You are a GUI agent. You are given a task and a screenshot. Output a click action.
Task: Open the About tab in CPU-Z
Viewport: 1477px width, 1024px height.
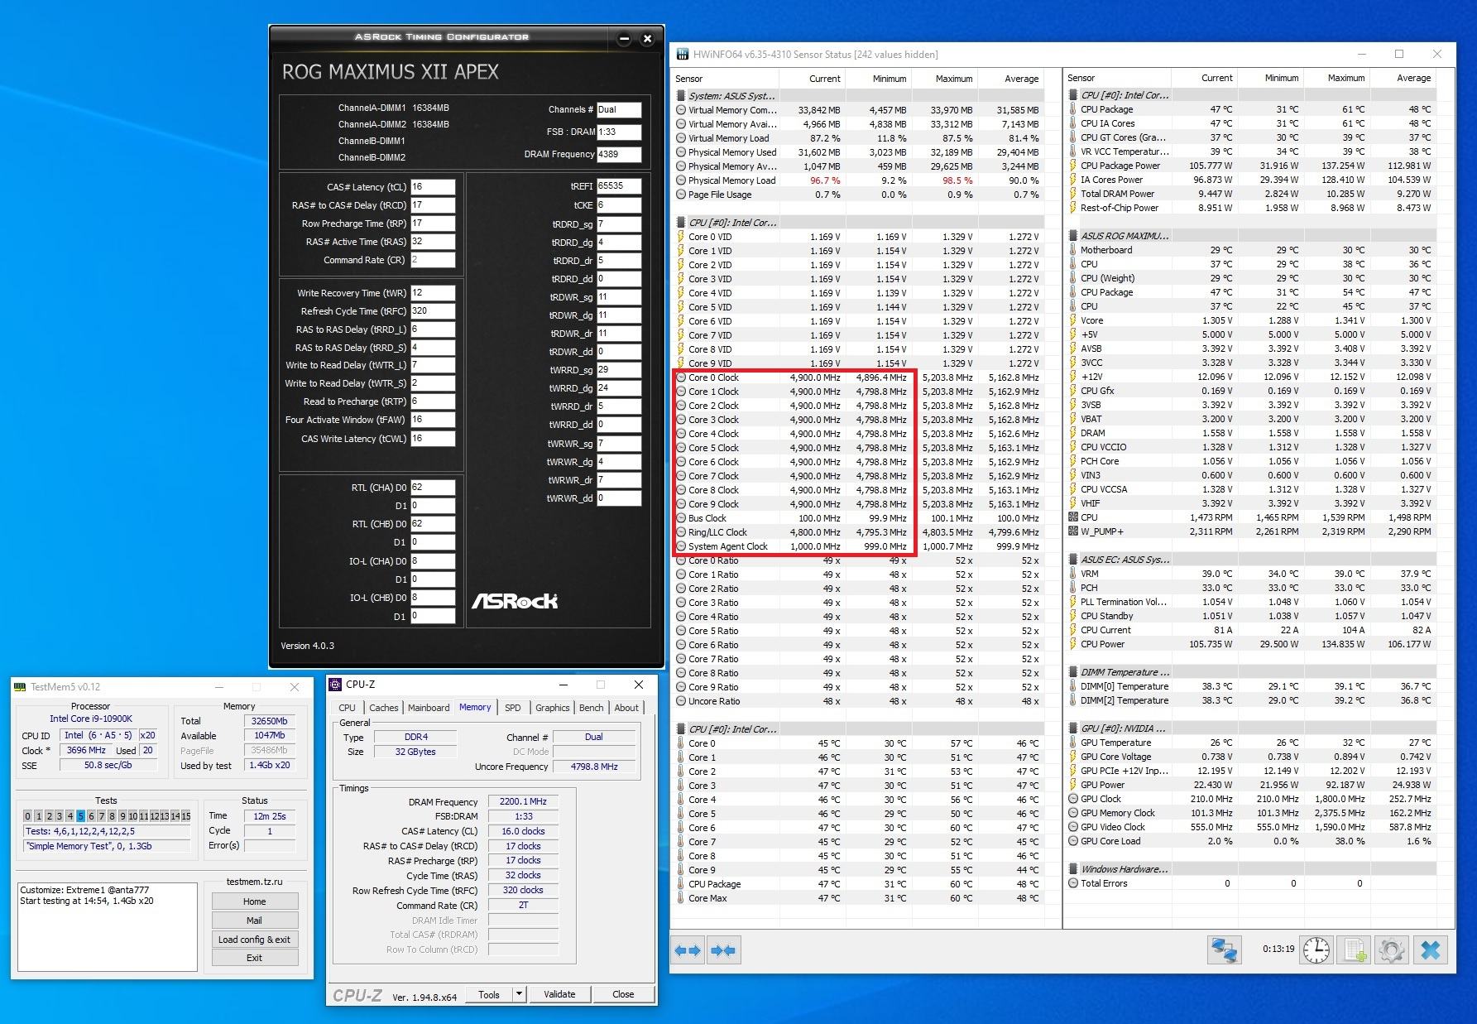[x=626, y=708]
